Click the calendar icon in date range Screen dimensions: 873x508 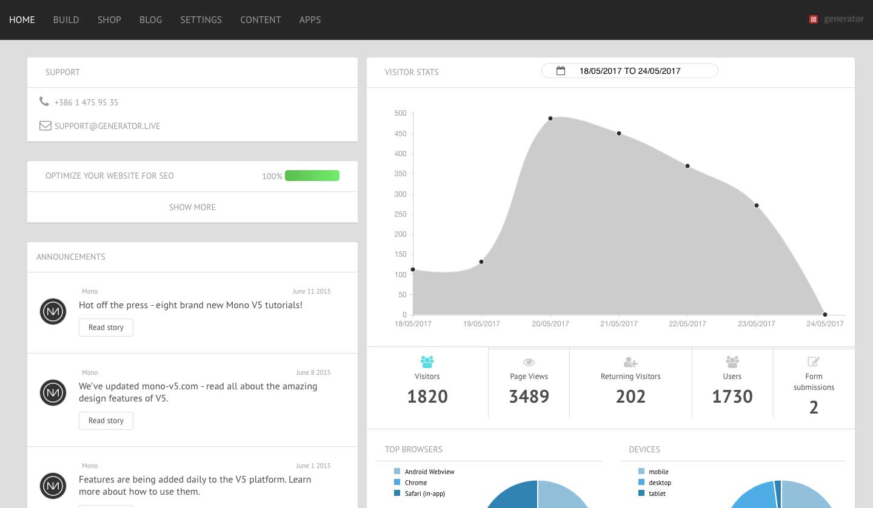pyautogui.click(x=561, y=71)
